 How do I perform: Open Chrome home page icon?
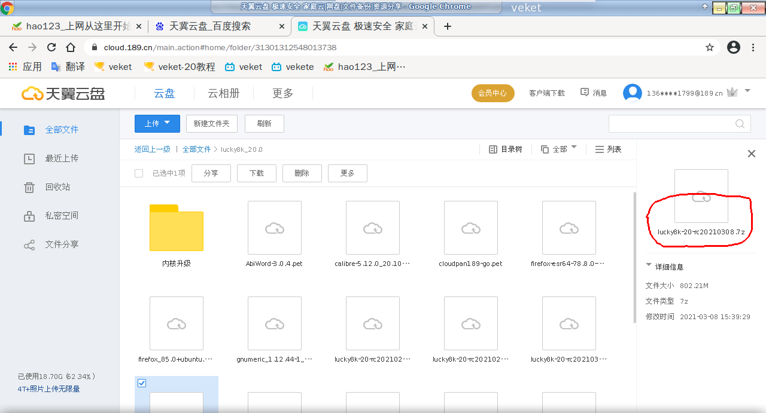coord(71,47)
